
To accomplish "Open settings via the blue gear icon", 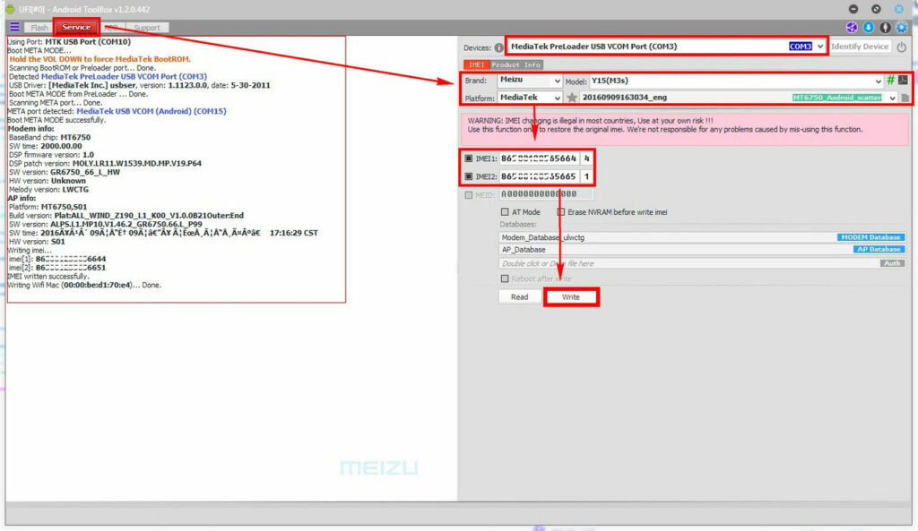I will point(902,28).
